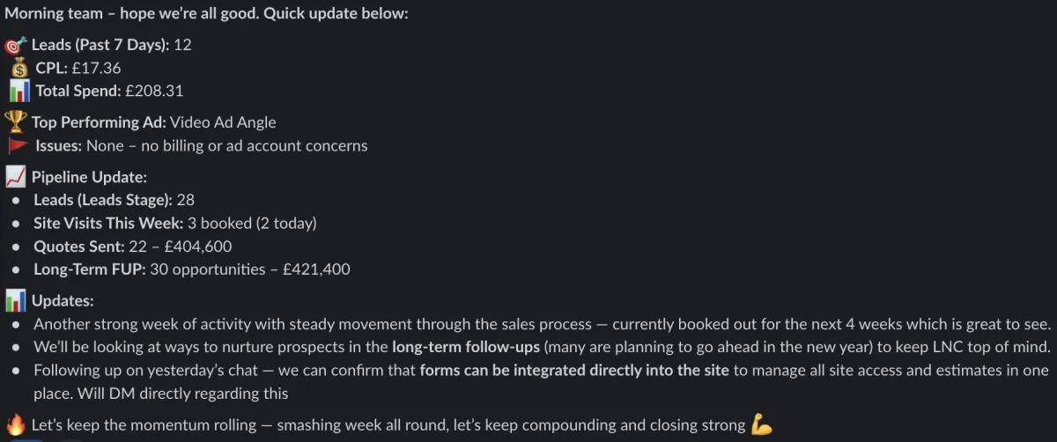Click the 'Quotes Sent' bold label

(x=79, y=247)
